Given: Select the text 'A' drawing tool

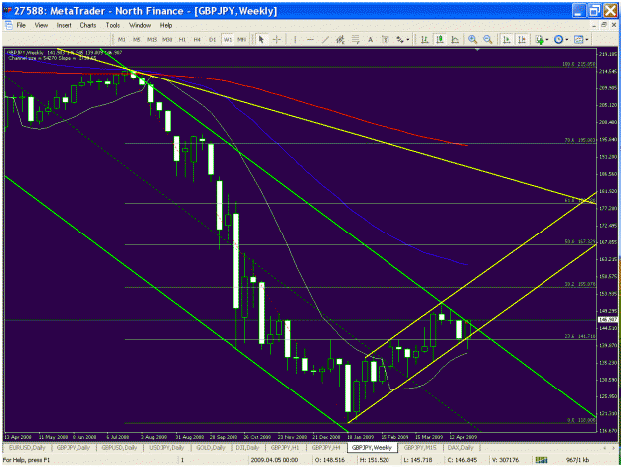Looking at the screenshot, I should (370, 39).
